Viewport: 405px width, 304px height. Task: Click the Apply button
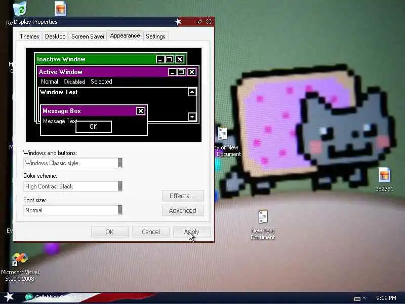(x=192, y=232)
